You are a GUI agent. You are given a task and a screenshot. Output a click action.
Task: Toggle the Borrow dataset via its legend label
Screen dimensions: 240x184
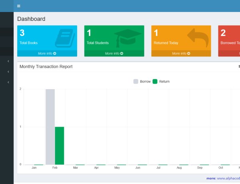tap(145, 82)
